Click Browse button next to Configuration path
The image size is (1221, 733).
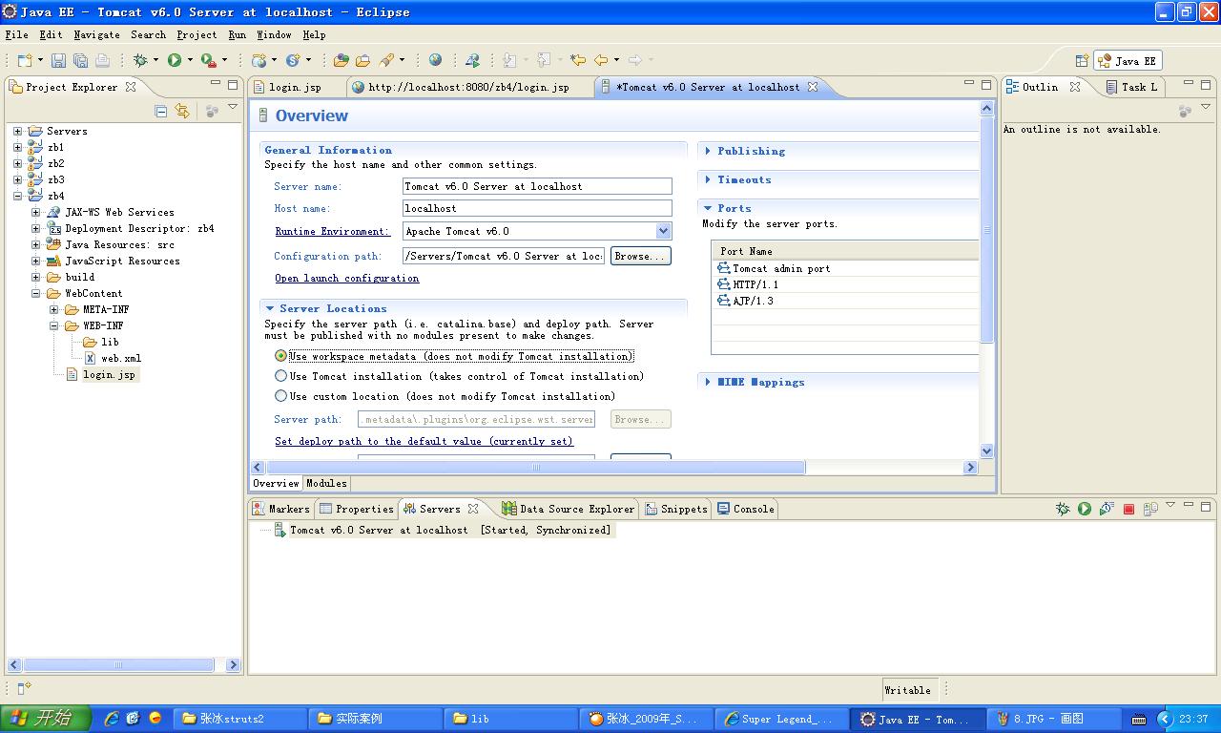[640, 256]
